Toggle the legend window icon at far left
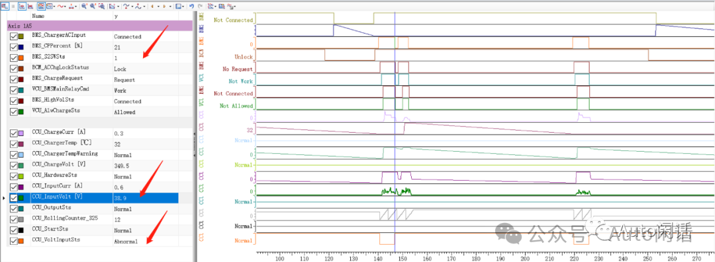 tap(5, 7)
